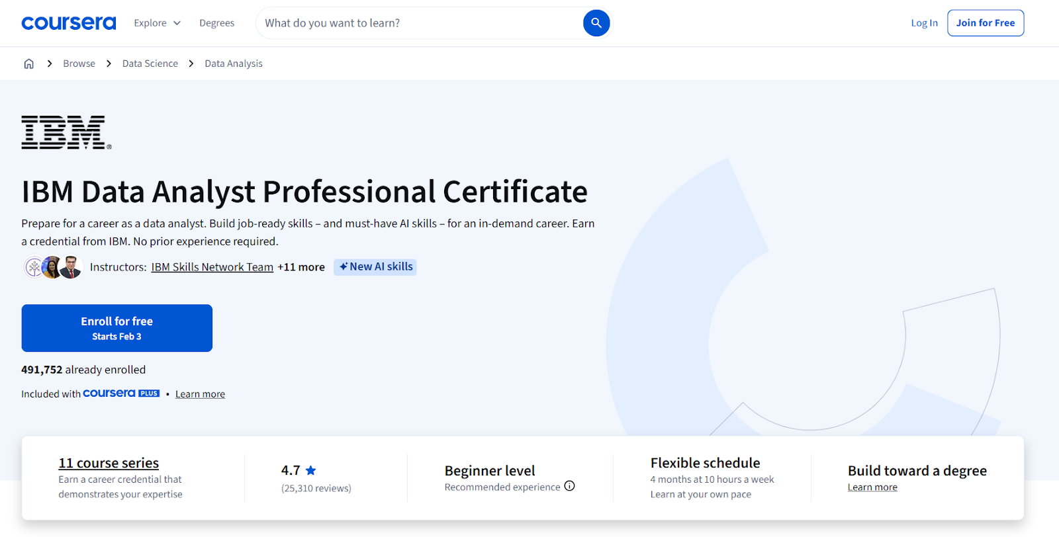
Task: Go to Data Science breadcrumb
Action: 150,63
